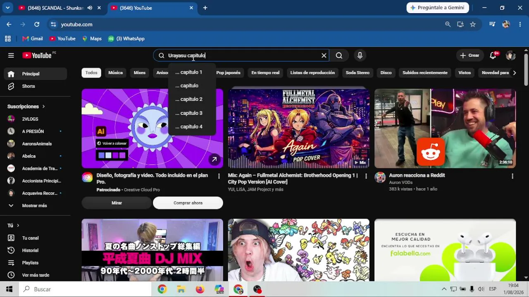The image size is (529, 297).
Task: Open YouTube notifications bell
Action: pyautogui.click(x=493, y=55)
